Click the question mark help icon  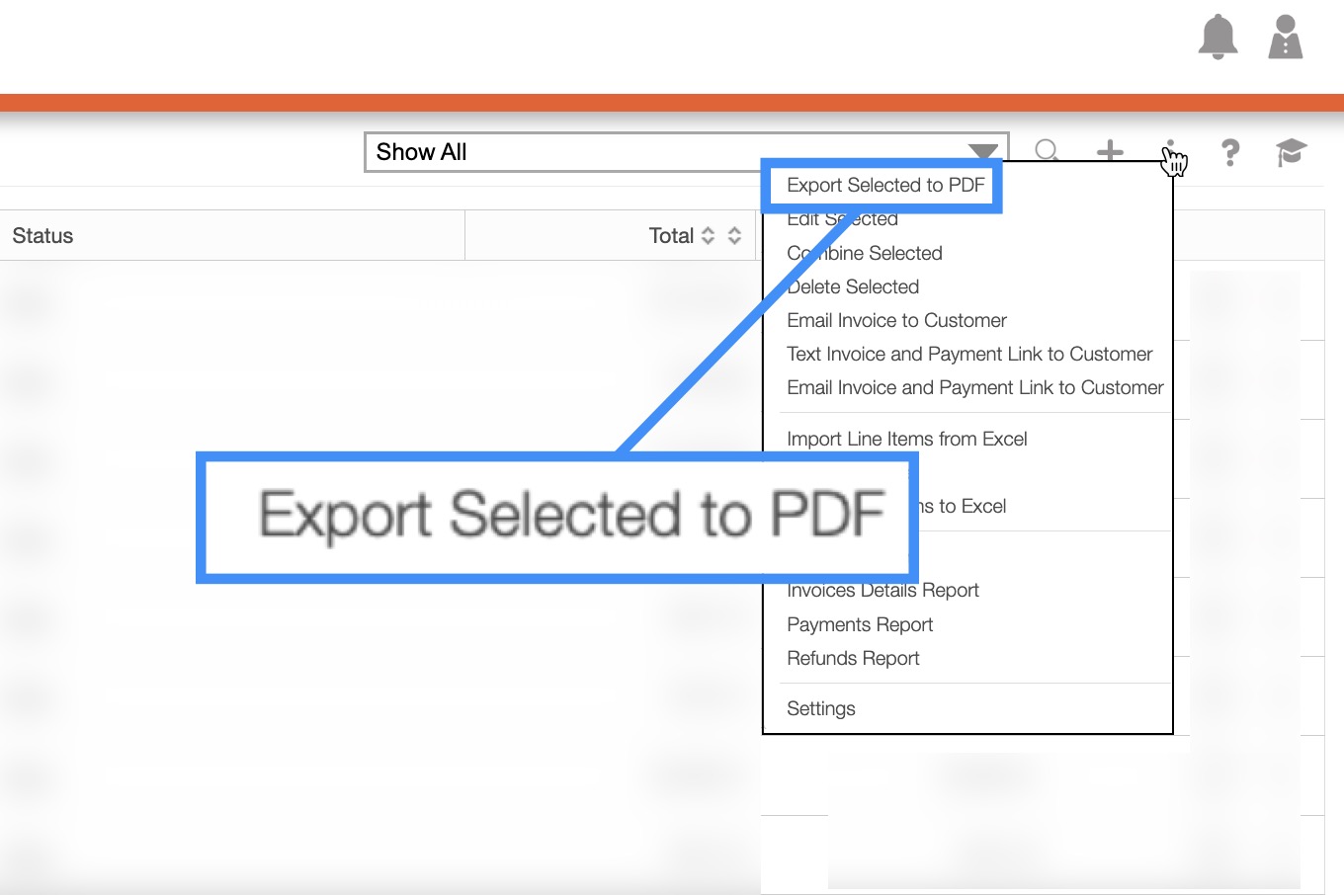click(x=1229, y=152)
